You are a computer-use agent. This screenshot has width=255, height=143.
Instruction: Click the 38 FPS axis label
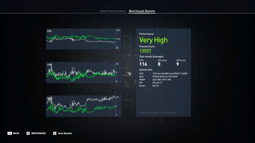pyautogui.click(x=117, y=48)
